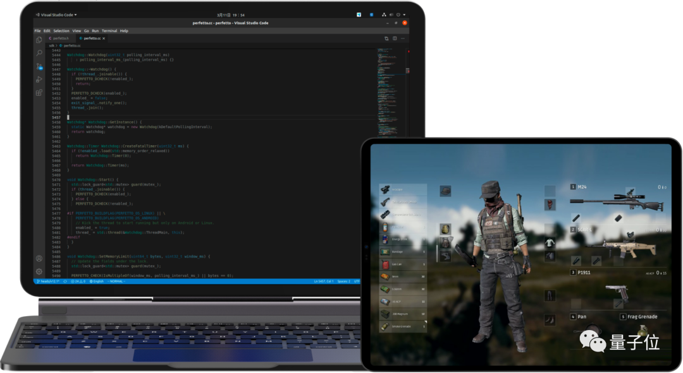Close the perfetto.cc tab

[x=104, y=38]
